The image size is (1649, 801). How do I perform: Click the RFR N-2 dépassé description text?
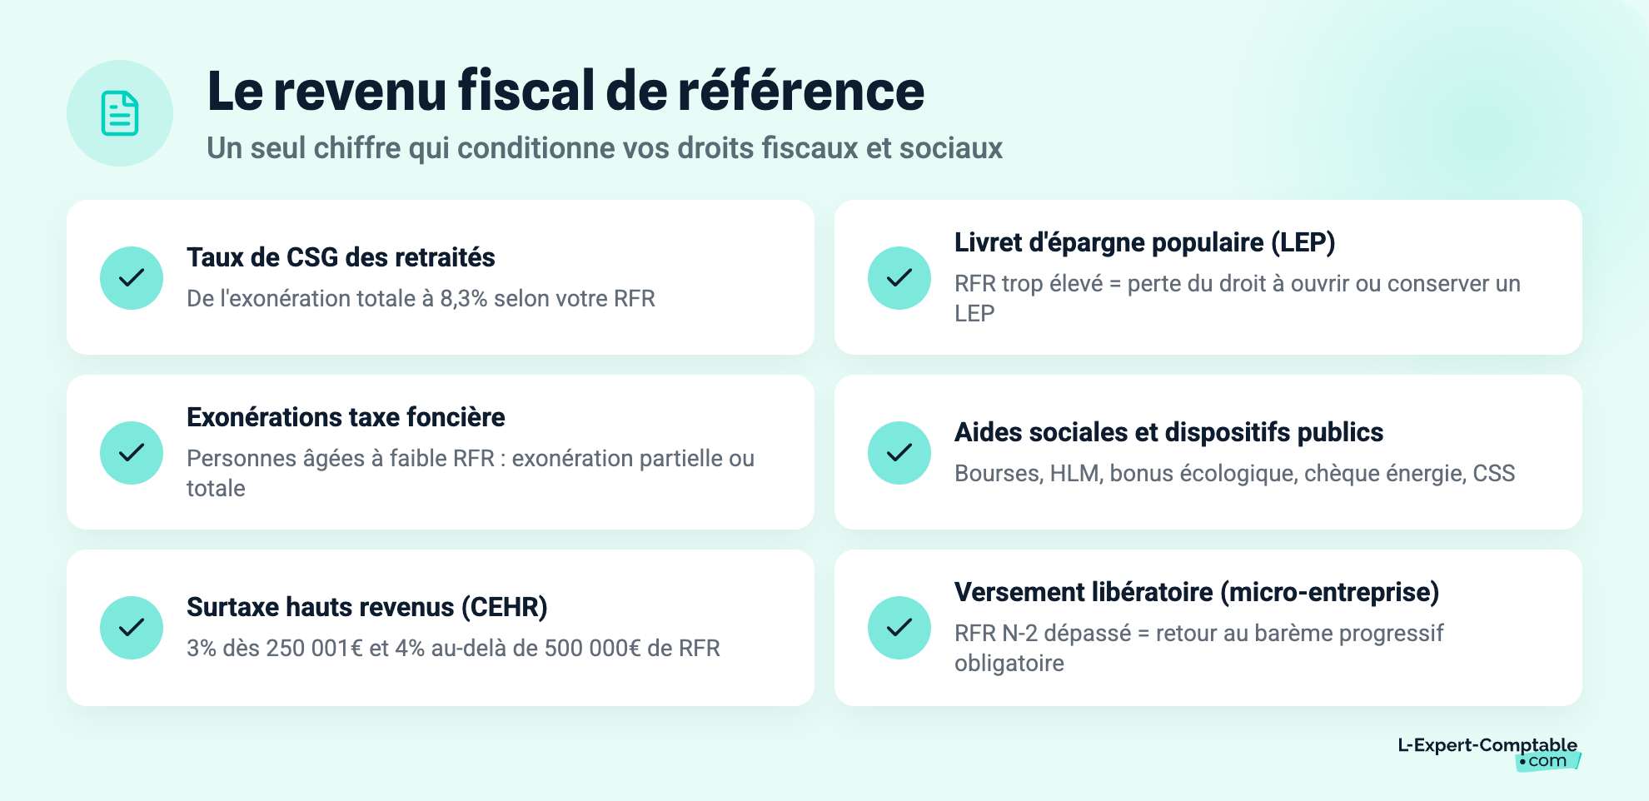[x=1199, y=648]
